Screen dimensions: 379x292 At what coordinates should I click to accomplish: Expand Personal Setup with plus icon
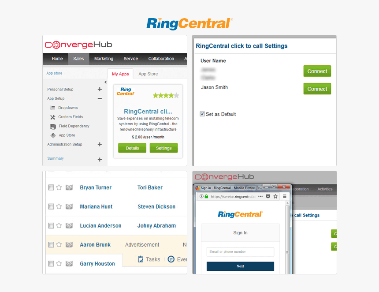pyautogui.click(x=100, y=89)
